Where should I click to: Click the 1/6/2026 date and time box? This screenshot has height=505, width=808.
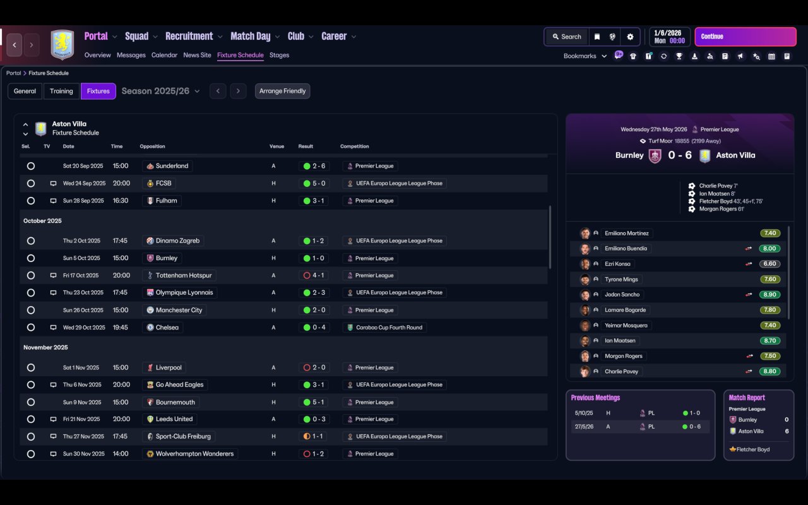[669, 37]
